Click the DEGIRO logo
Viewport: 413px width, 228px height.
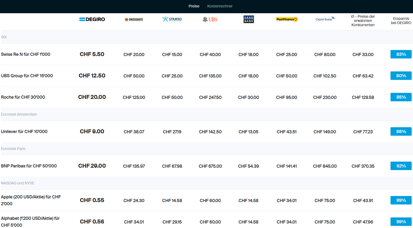click(x=92, y=19)
